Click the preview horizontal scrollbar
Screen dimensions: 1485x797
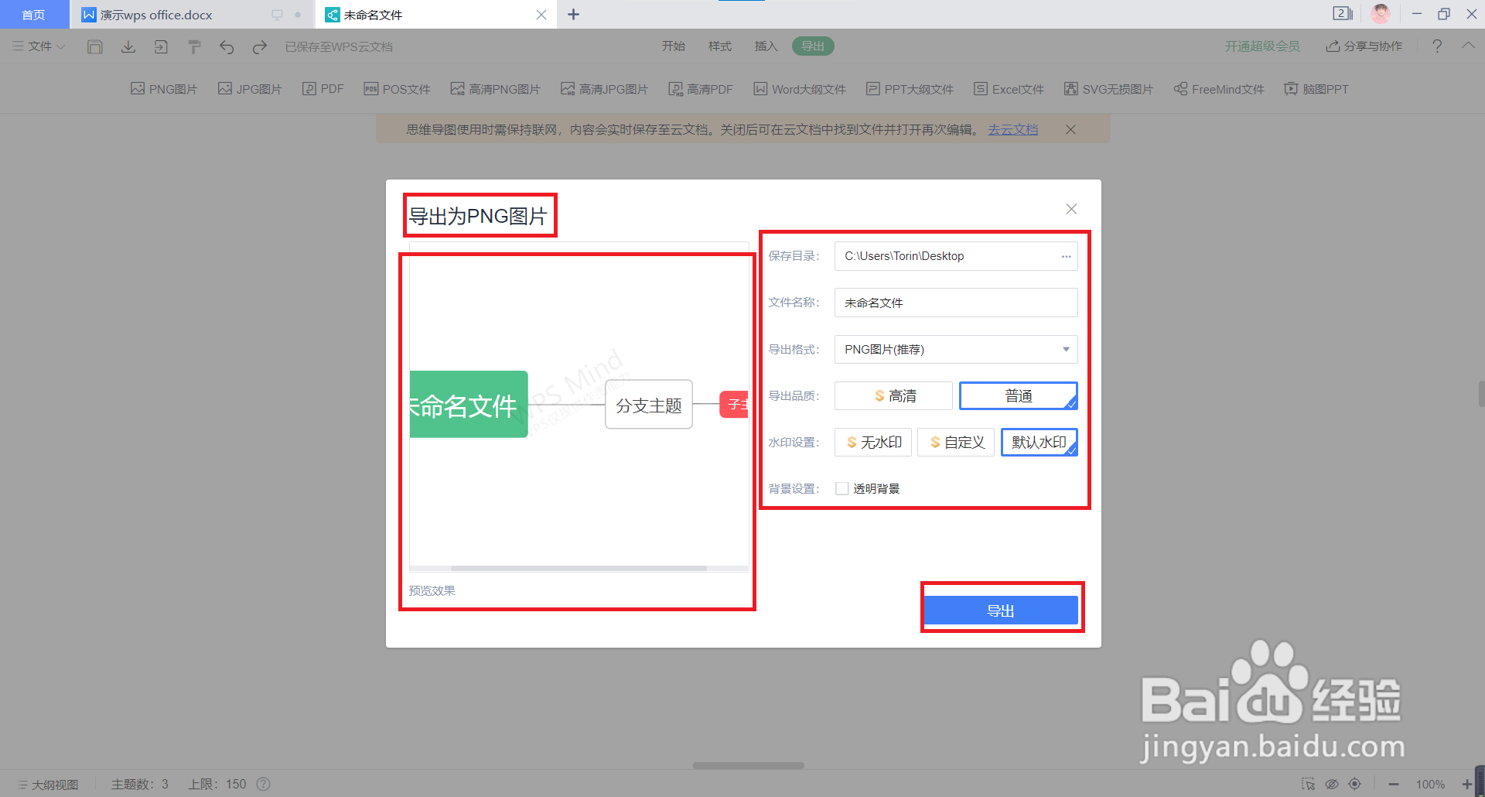[579, 568]
